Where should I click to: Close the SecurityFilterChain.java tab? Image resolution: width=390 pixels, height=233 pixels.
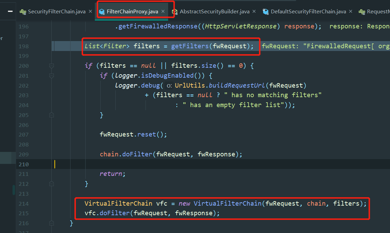click(x=90, y=11)
